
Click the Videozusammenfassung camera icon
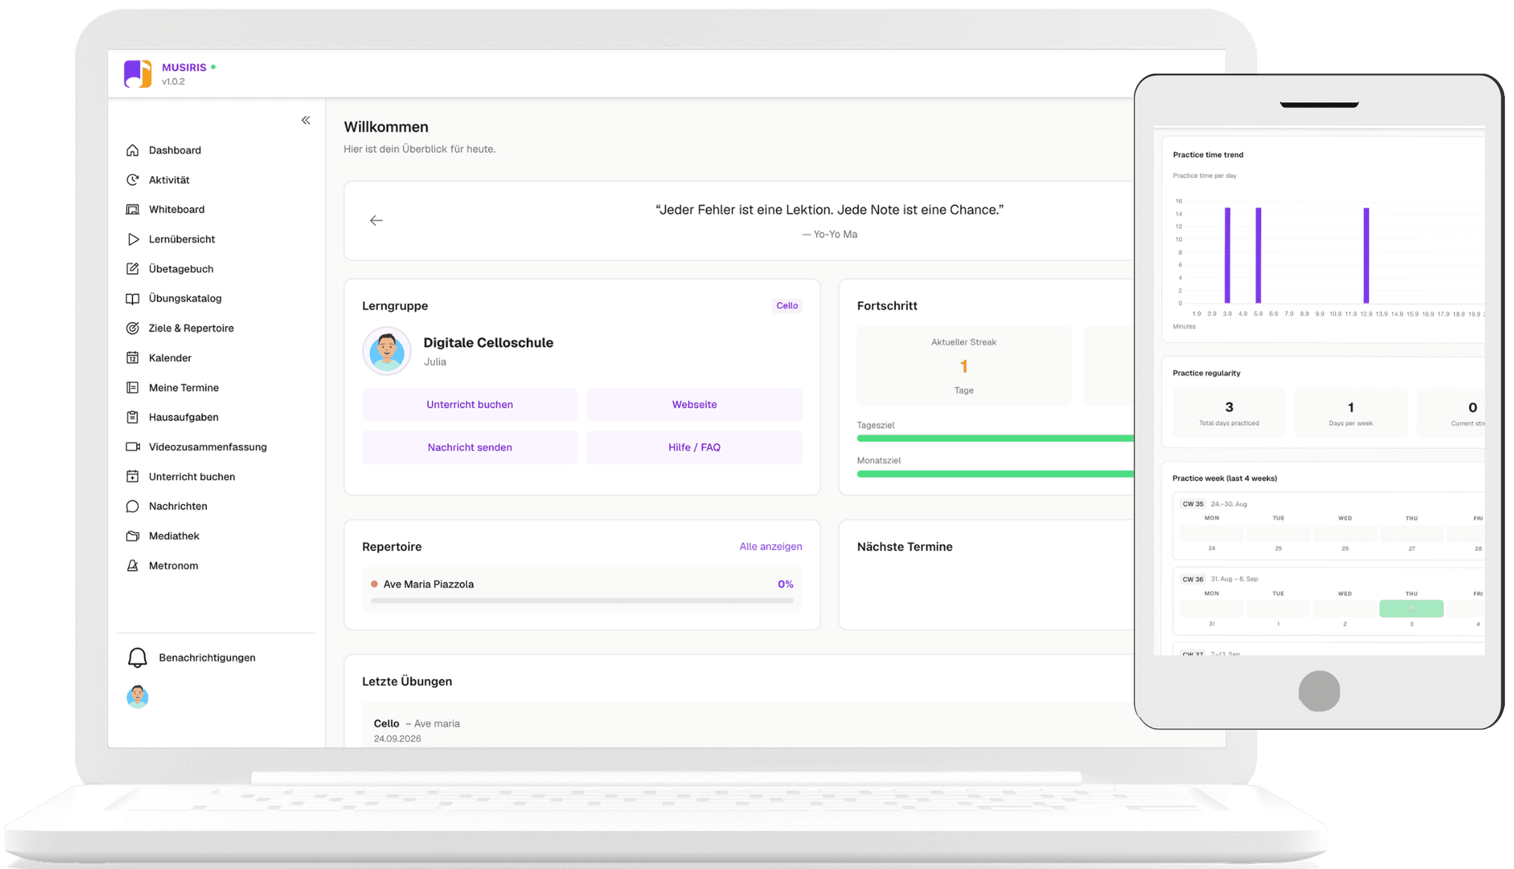(132, 447)
